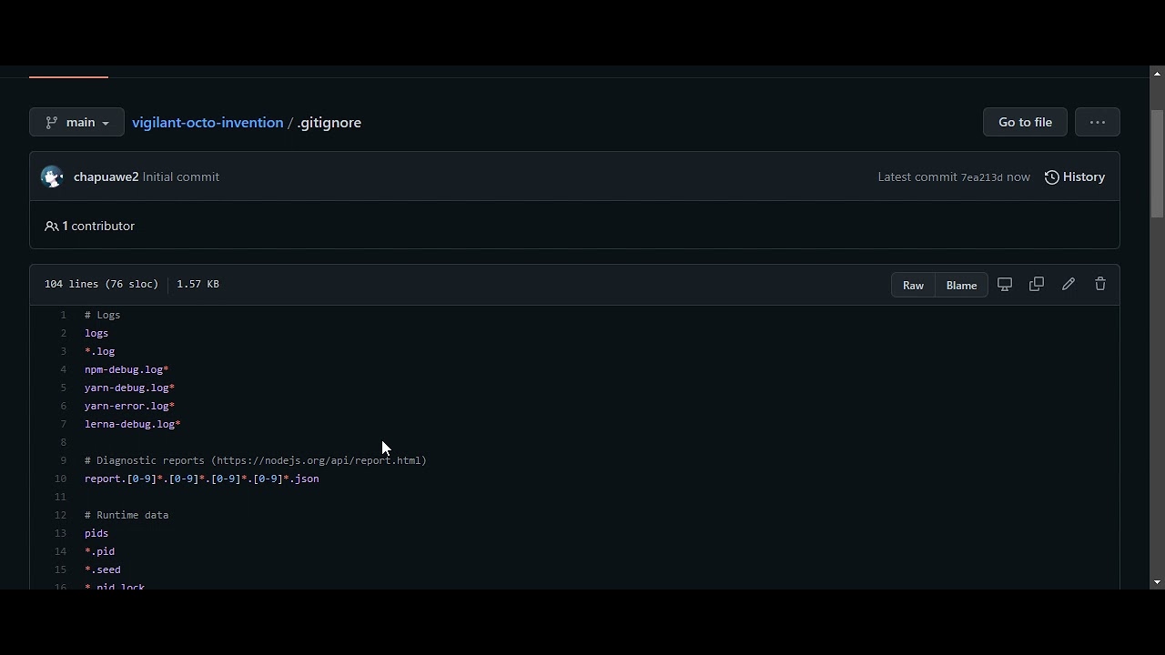Click the chapuawe2 avatar image
The height and width of the screenshot is (655, 1165).
52,176
